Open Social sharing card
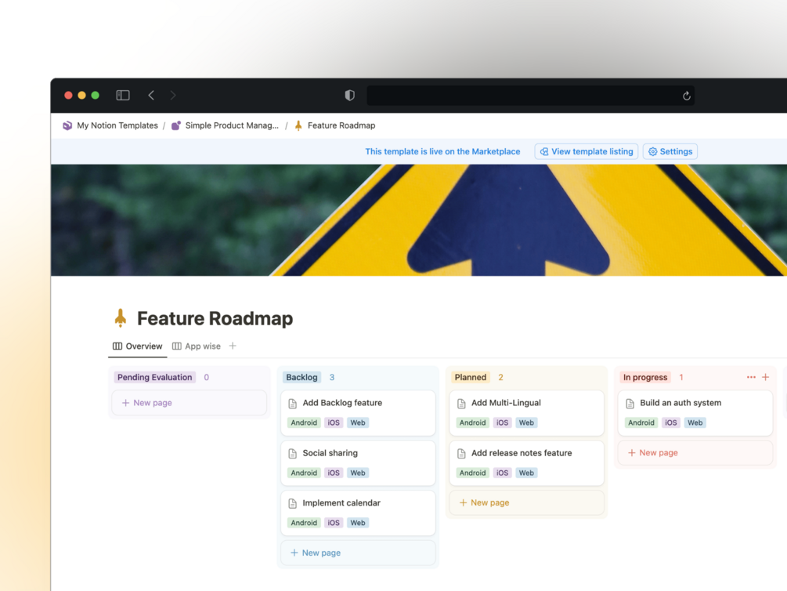 point(358,463)
